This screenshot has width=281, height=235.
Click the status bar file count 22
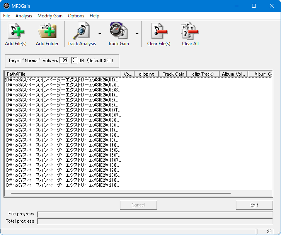(x=265, y=232)
